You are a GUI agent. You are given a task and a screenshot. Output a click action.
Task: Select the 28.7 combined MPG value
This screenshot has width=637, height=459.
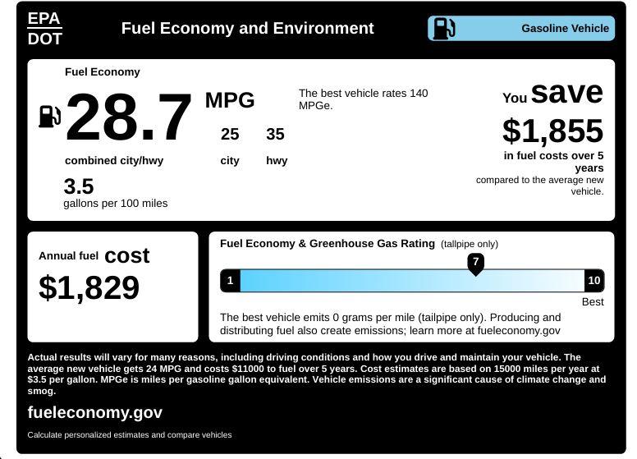128,118
